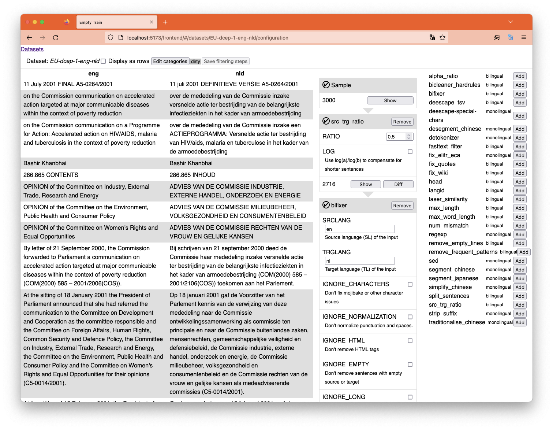553x429 pixels.
Task: Open the page information icon in the address bar
Action: tap(120, 38)
